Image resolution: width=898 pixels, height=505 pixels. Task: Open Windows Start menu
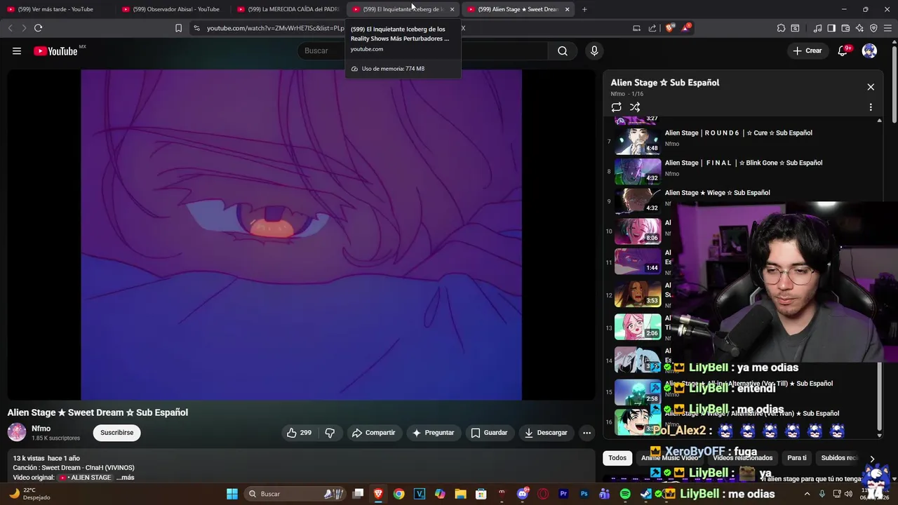[232, 494]
